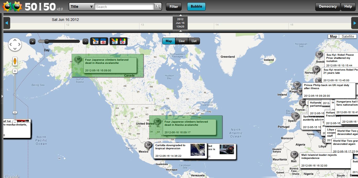Screen dimensions: 358x178
Task: Open Suu Kyi receives Nobel story
Action: click(x=340, y=74)
